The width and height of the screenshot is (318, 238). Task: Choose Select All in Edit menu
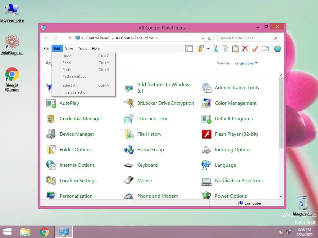[84, 86]
